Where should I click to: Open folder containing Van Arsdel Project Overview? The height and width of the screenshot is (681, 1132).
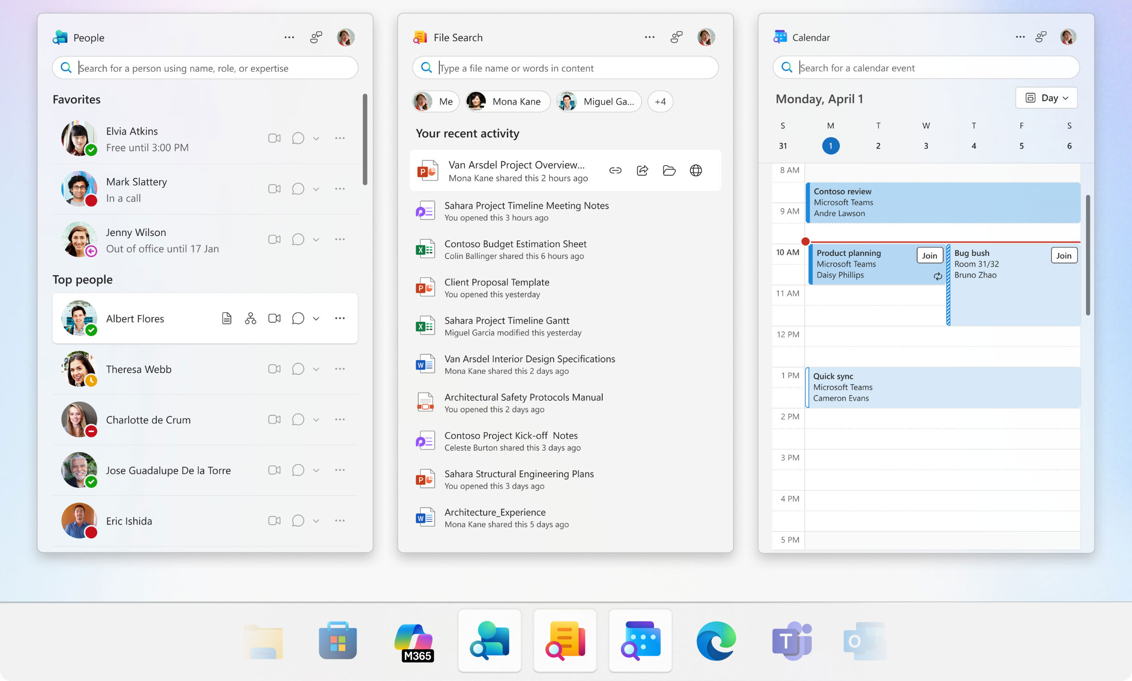coord(669,170)
